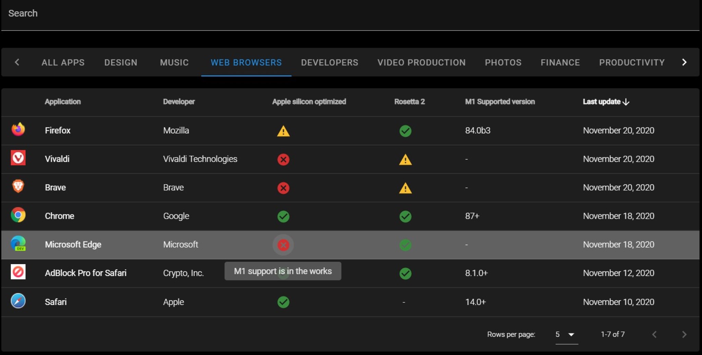This screenshot has height=355, width=702.
Task: Click Vivaldi's Rosetta 2 warning triangle
Action: [405, 159]
